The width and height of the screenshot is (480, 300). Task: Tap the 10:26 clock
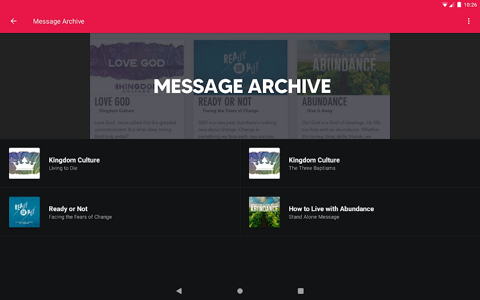(x=470, y=5)
